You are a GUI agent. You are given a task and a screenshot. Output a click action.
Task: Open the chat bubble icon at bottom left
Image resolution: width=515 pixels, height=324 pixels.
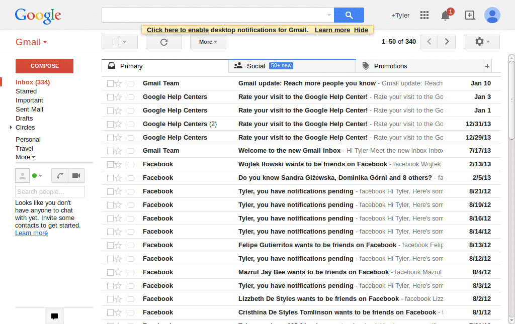coord(54,316)
